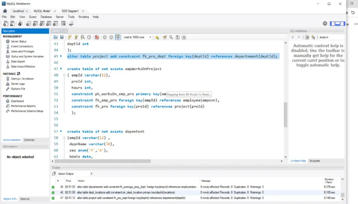Click the copy output icon beside Action Output
This screenshot has height=204, width=358.
[54, 174]
